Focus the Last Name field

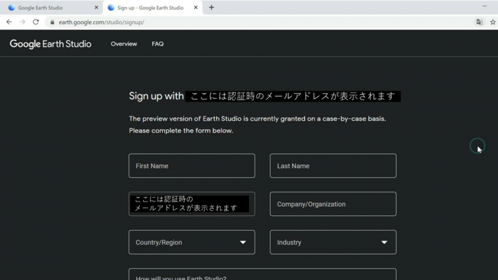point(333,166)
